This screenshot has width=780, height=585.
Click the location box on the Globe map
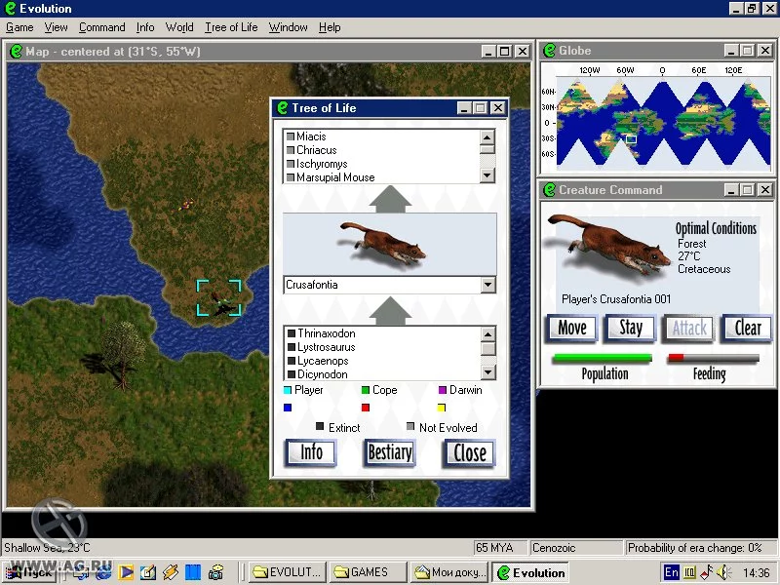[631, 139]
